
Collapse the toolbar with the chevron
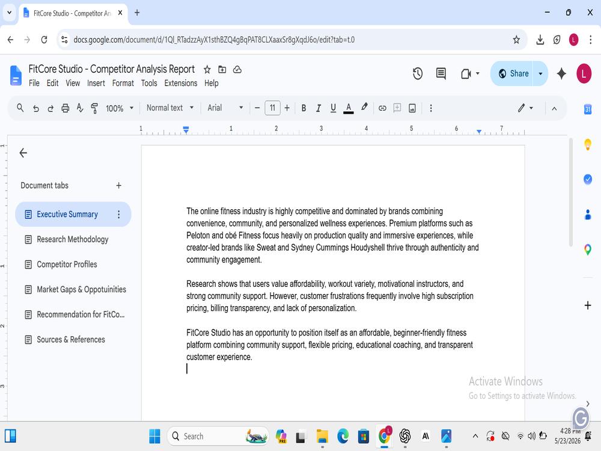pos(554,108)
